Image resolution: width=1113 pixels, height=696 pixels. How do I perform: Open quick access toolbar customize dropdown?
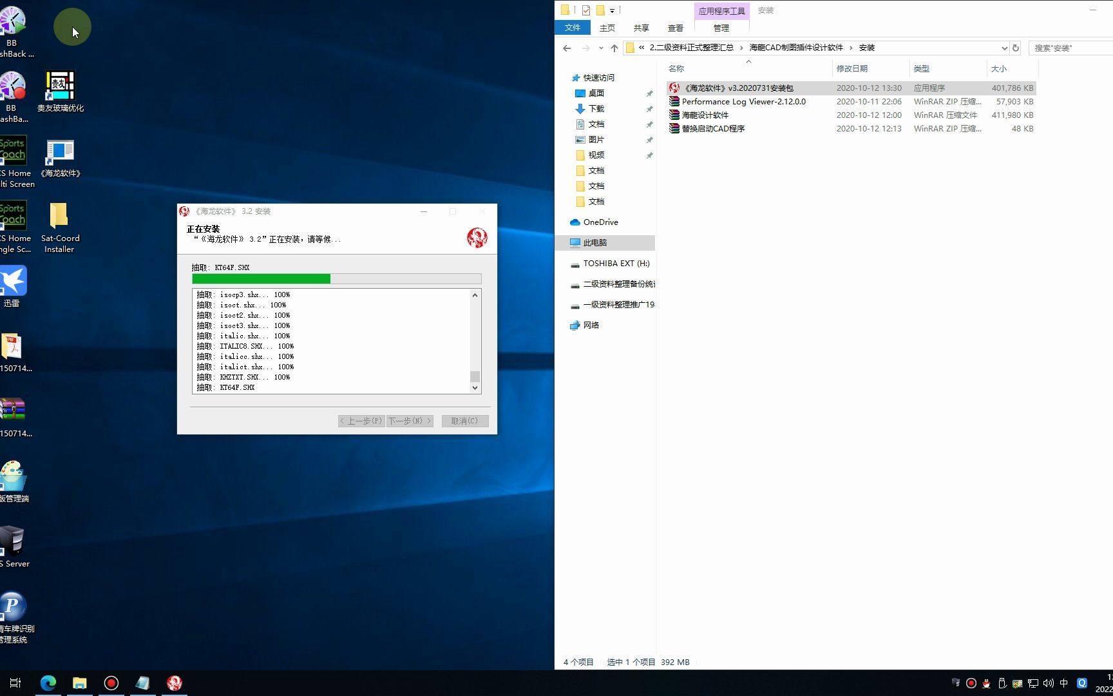tap(612, 10)
